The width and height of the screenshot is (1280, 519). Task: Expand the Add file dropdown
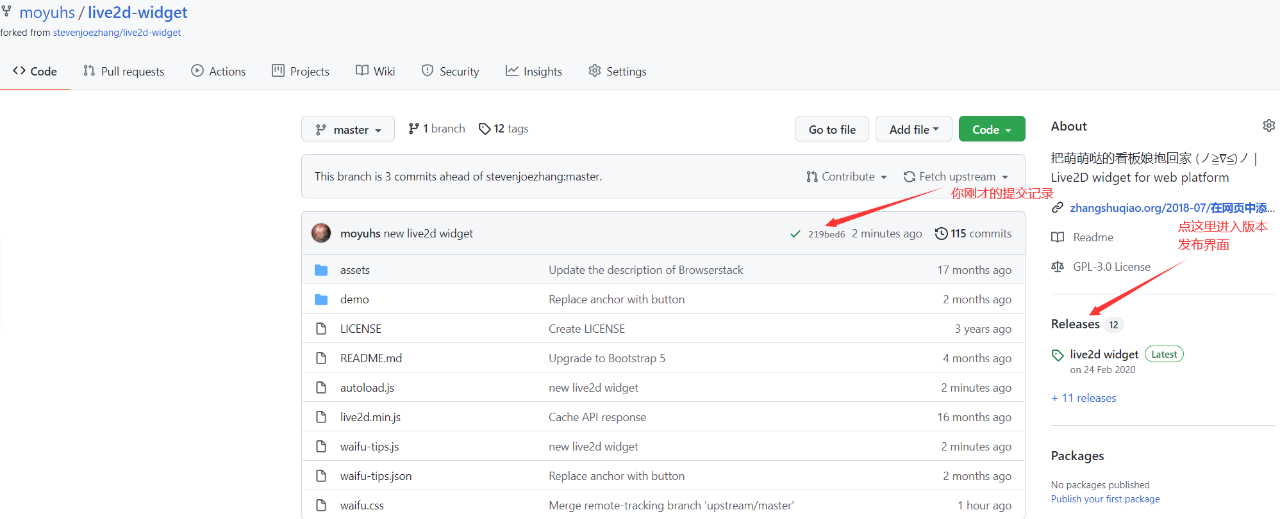click(x=914, y=129)
